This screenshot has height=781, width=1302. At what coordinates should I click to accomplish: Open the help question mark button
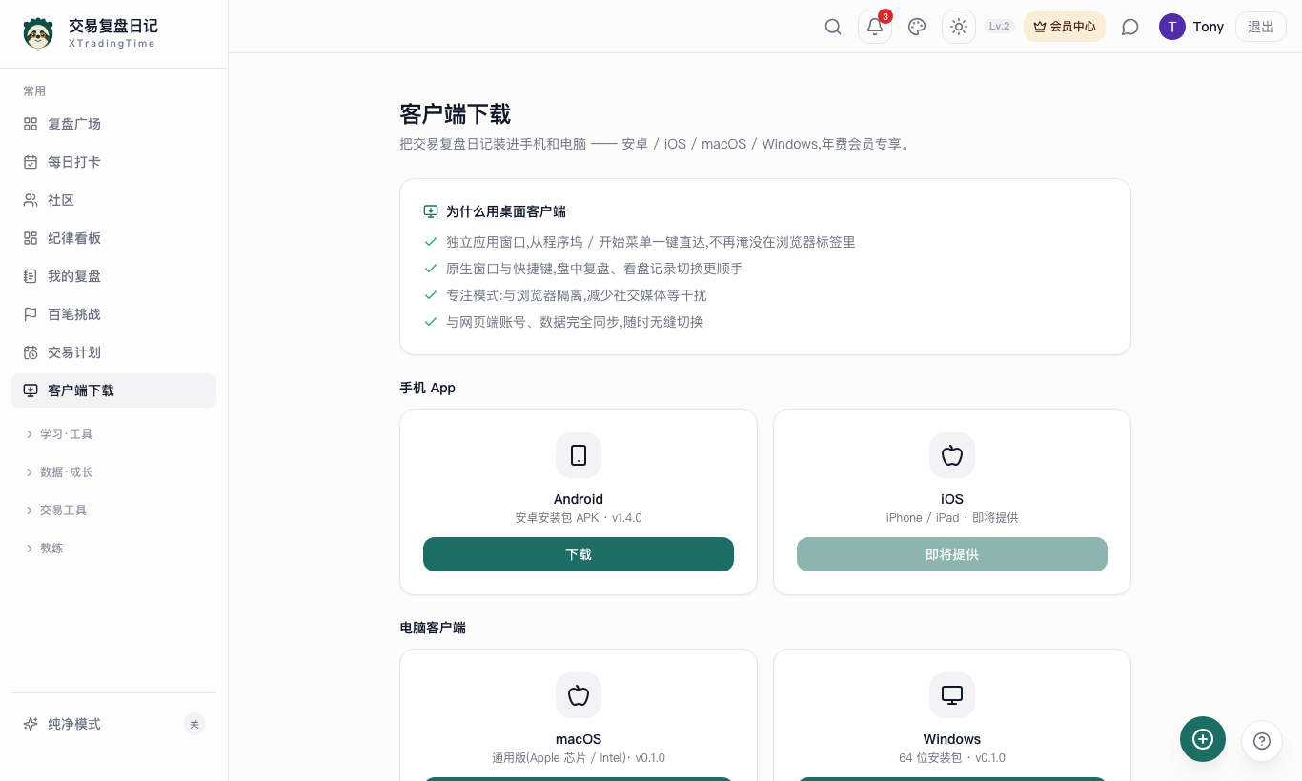[1262, 741]
